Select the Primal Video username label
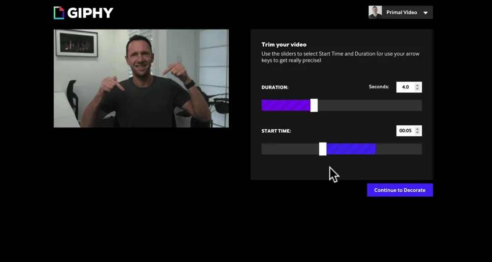The width and height of the screenshot is (492, 262). tap(401, 13)
